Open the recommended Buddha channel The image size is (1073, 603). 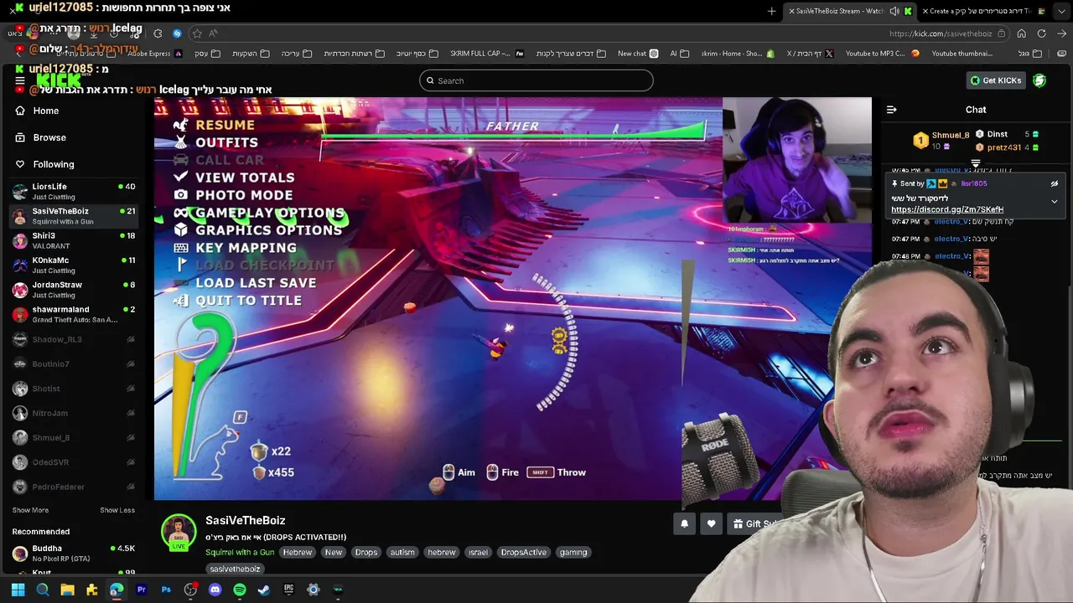[74, 554]
